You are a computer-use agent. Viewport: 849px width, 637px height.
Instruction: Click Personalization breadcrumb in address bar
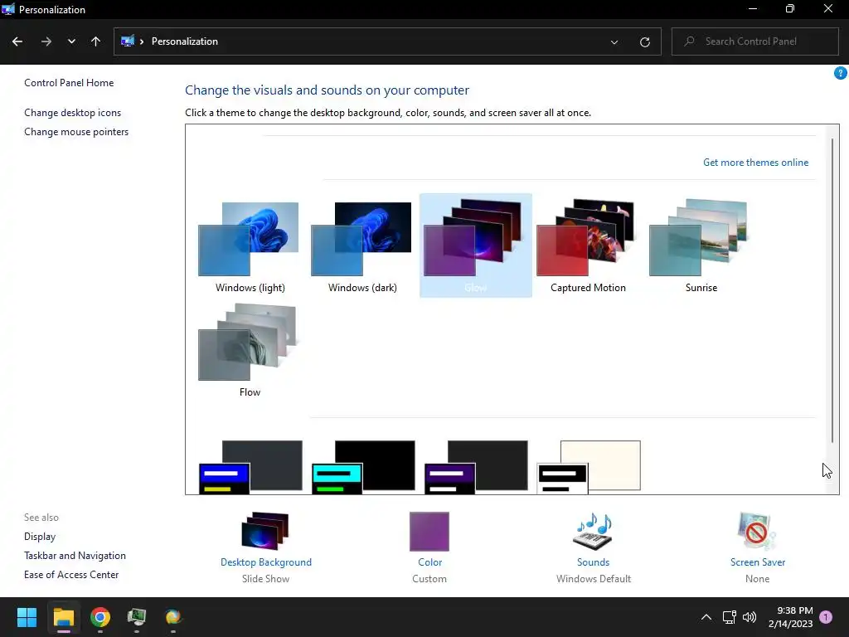coord(185,41)
